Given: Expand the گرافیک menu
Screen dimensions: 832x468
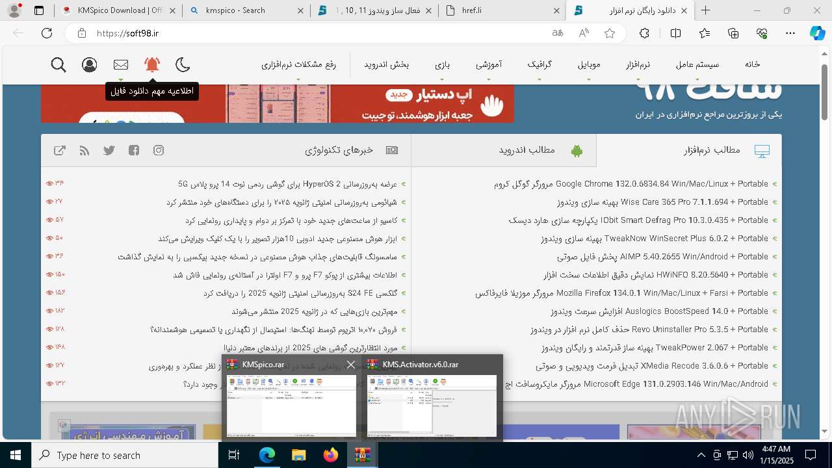Looking at the screenshot, I should click(539, 64).
